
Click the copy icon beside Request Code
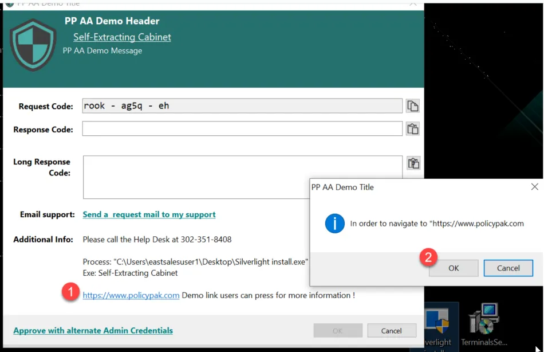(x=412, y=106)
